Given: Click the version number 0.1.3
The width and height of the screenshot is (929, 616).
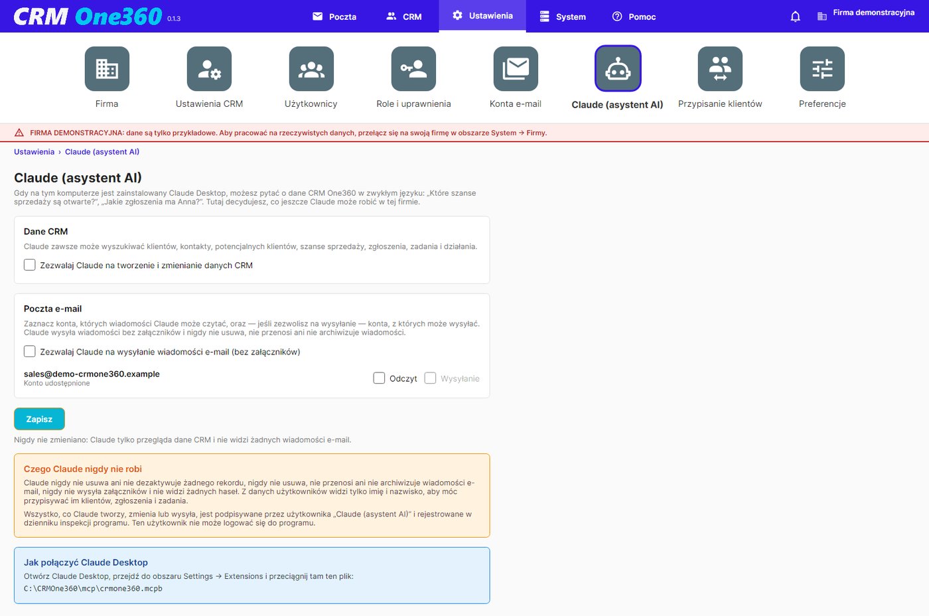Looking at the screenshot, I should point(174,19).
